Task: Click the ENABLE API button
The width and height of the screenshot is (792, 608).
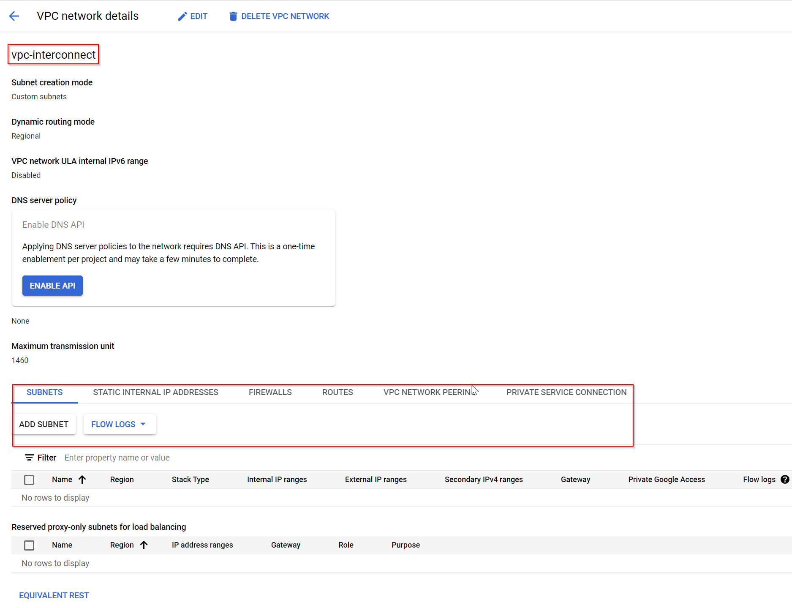Action: click(52, 285)
